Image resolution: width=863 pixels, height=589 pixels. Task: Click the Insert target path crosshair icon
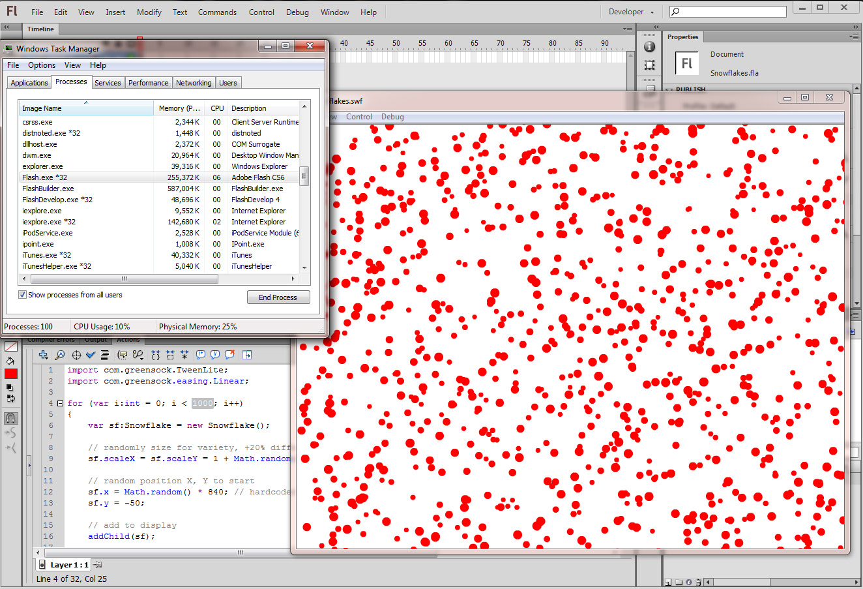[x=76, y=355]
